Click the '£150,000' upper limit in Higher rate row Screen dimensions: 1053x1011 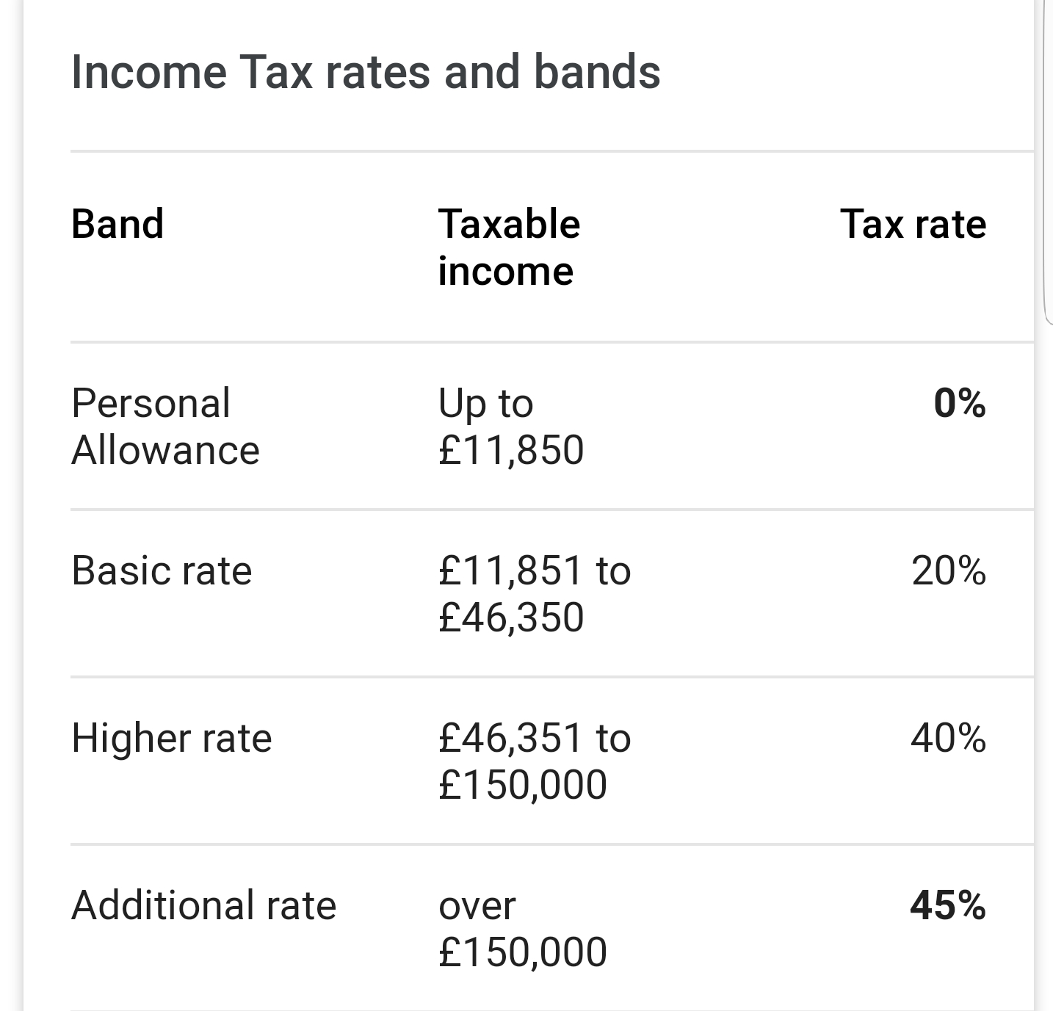point(523,785)
